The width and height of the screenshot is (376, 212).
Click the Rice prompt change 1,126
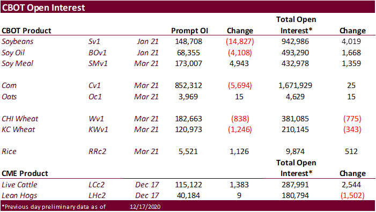(239, 151)
